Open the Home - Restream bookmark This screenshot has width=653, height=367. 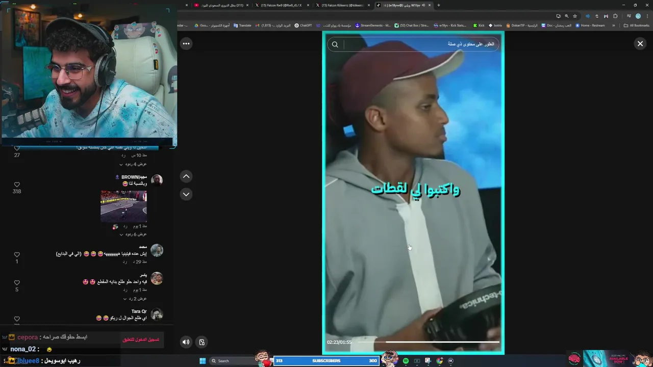click(590, 25)
